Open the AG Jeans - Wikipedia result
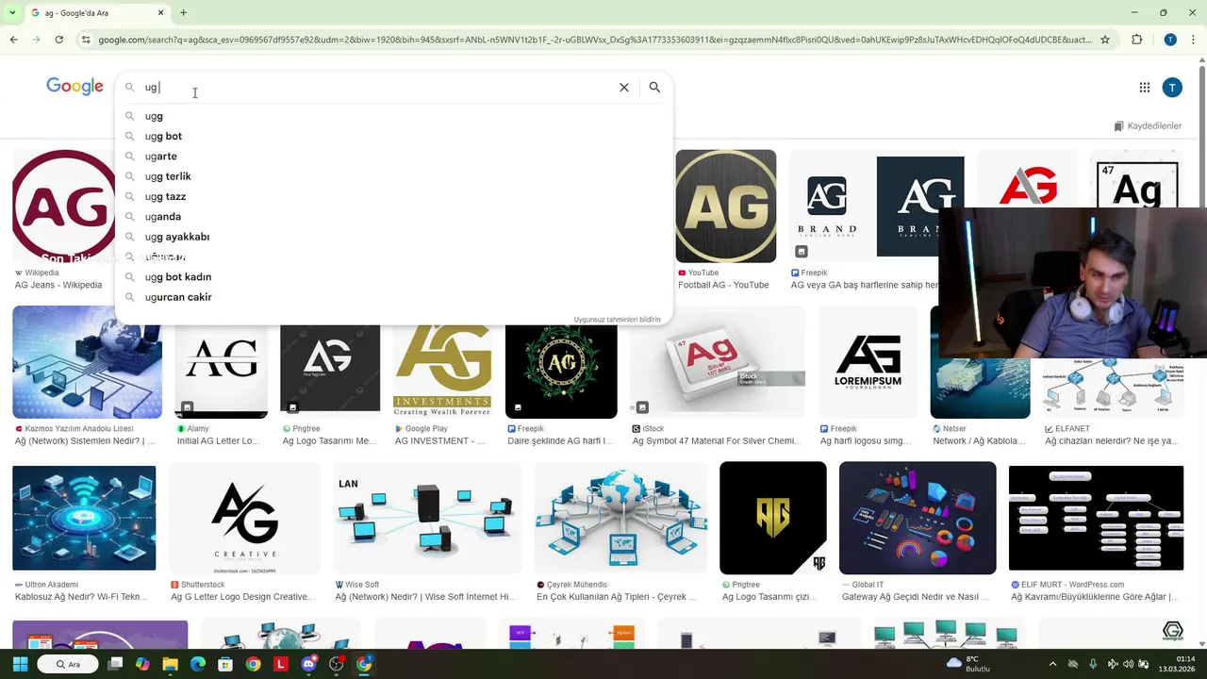The image size is (1207, 679). (58, 285)
